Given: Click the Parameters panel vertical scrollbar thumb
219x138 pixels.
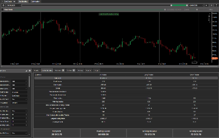Looking at the screenshot, I should [x=29, y=82].
